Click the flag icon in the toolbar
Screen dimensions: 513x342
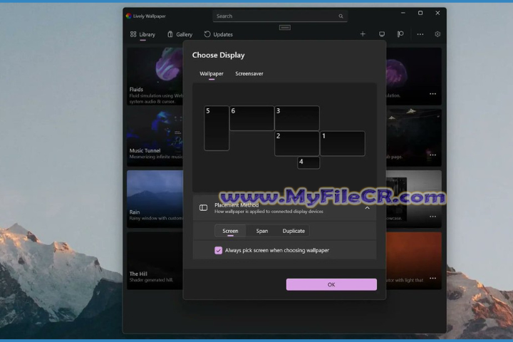pyautogui.click(x=400, y=34)
